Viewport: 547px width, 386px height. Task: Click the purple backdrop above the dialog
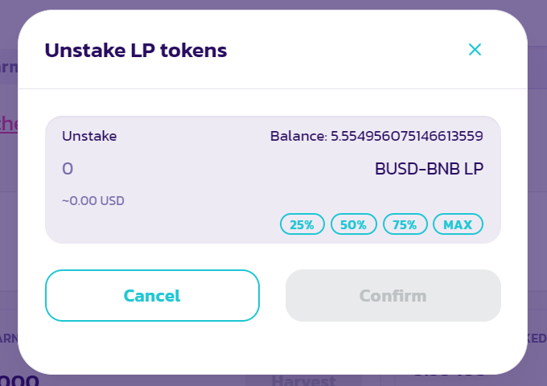pyautogui.click(x=273, y=4)
